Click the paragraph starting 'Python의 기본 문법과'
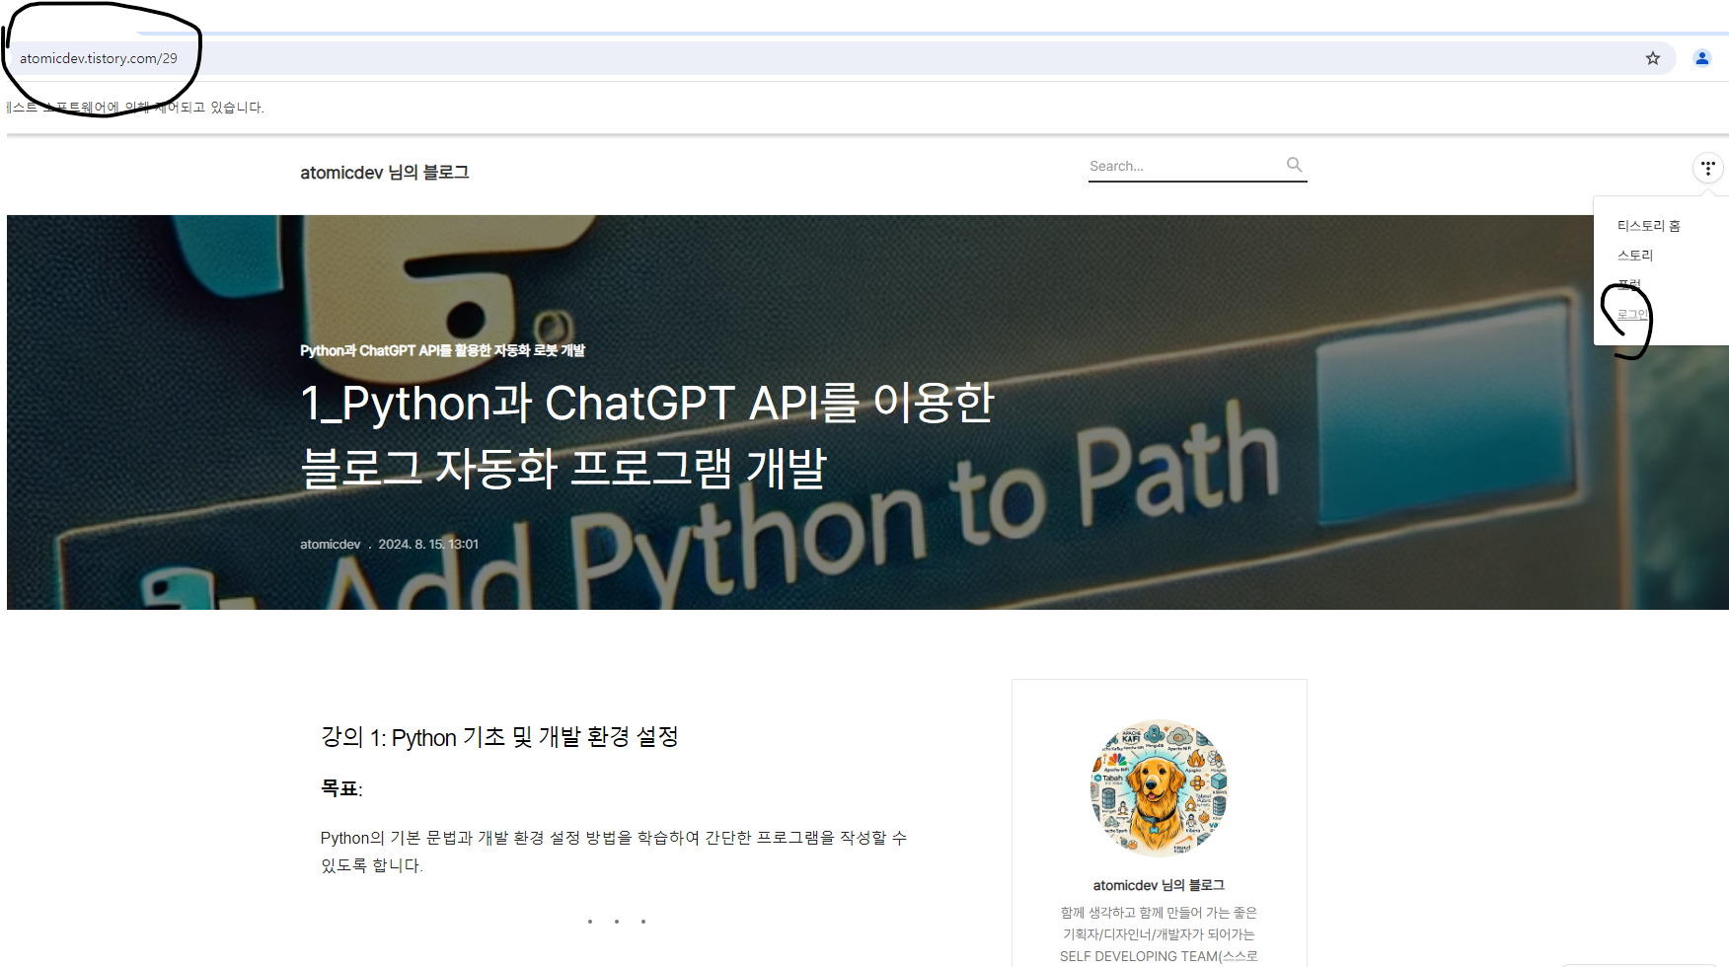Image resolution: width=1729 pixels, height=967 pixels. (614, 851)
